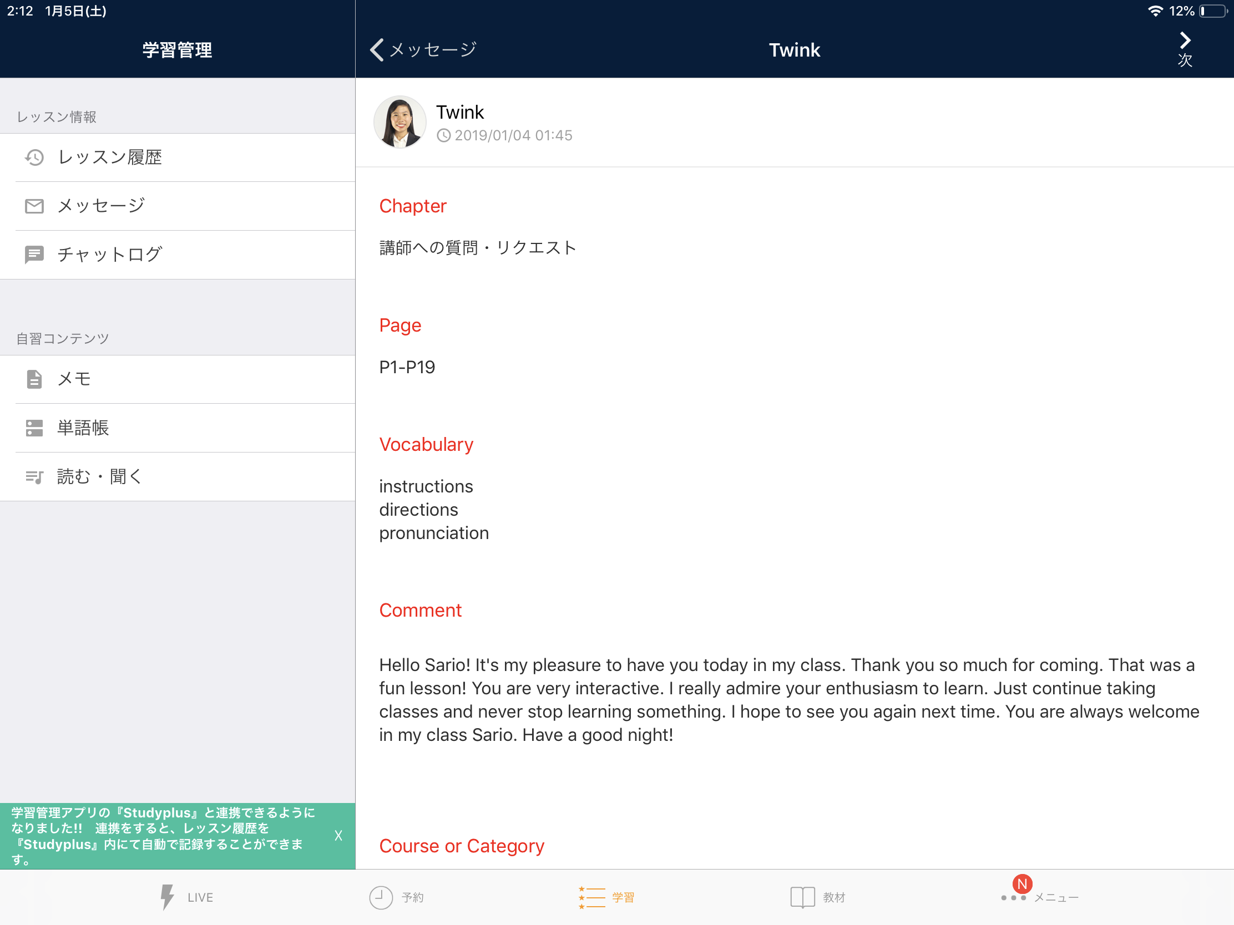This screenshot has width=1234, height=925.
Task: Tap the 単語帳 menu row
Action: click(178, 428)
